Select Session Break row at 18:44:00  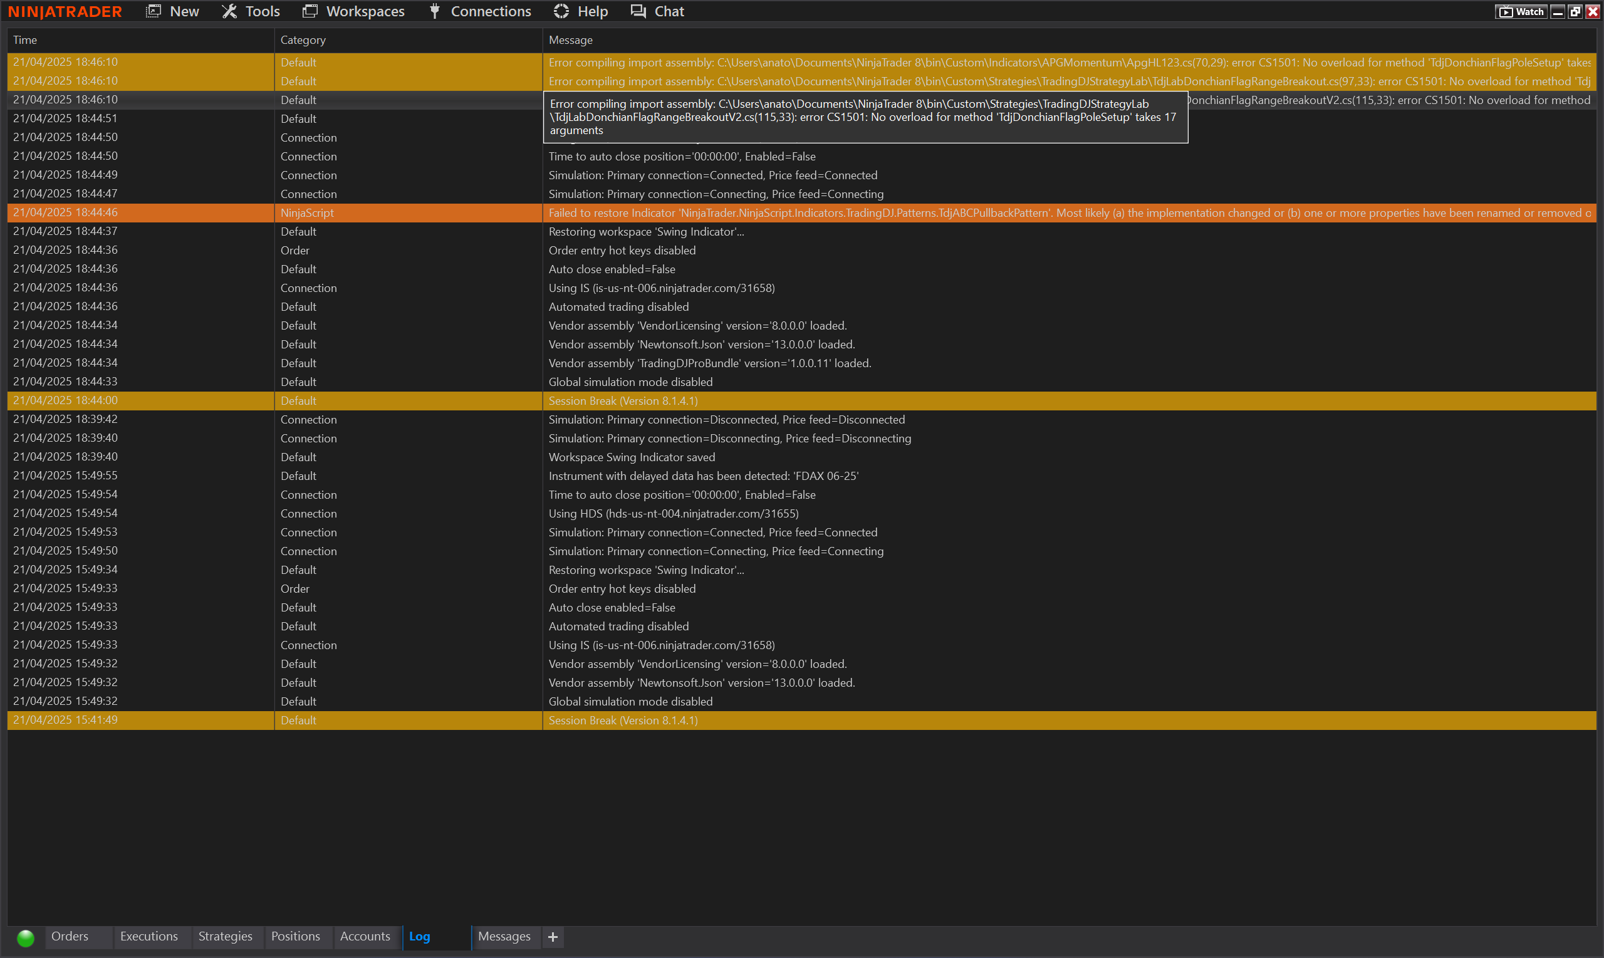801,400
